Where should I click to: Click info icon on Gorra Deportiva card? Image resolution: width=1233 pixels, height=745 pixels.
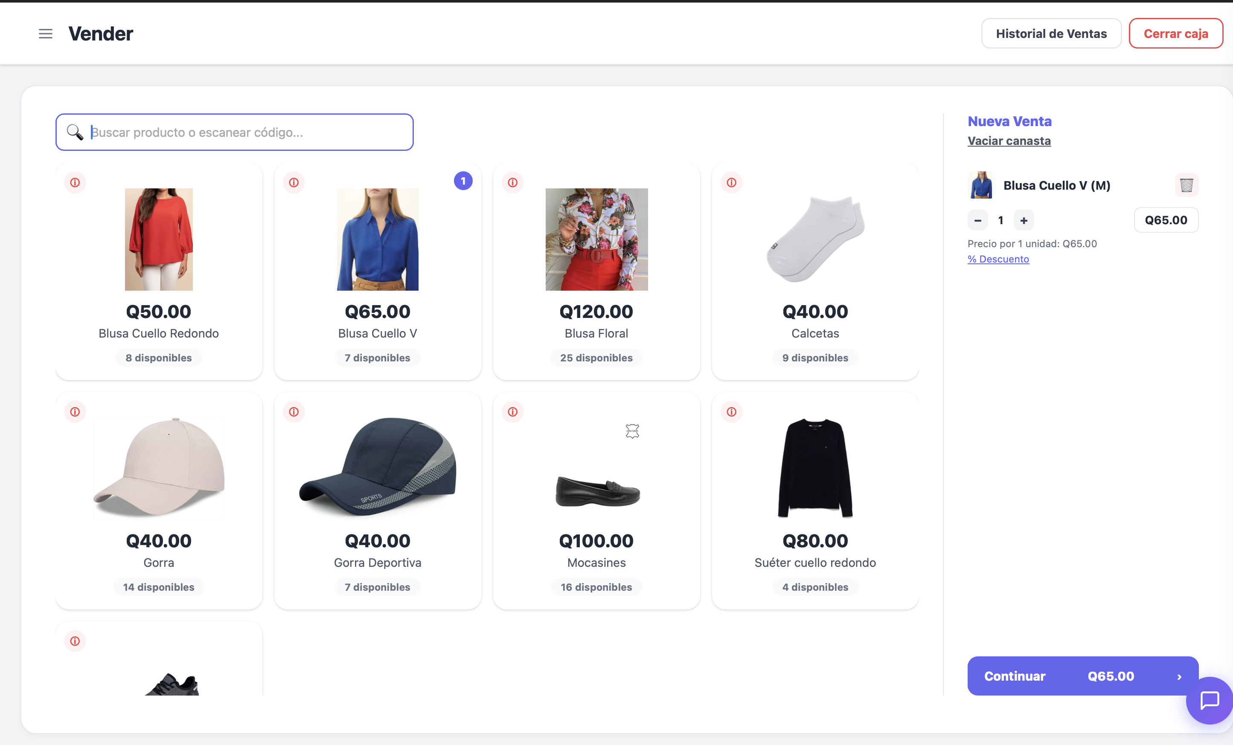[x=294, y=412]
